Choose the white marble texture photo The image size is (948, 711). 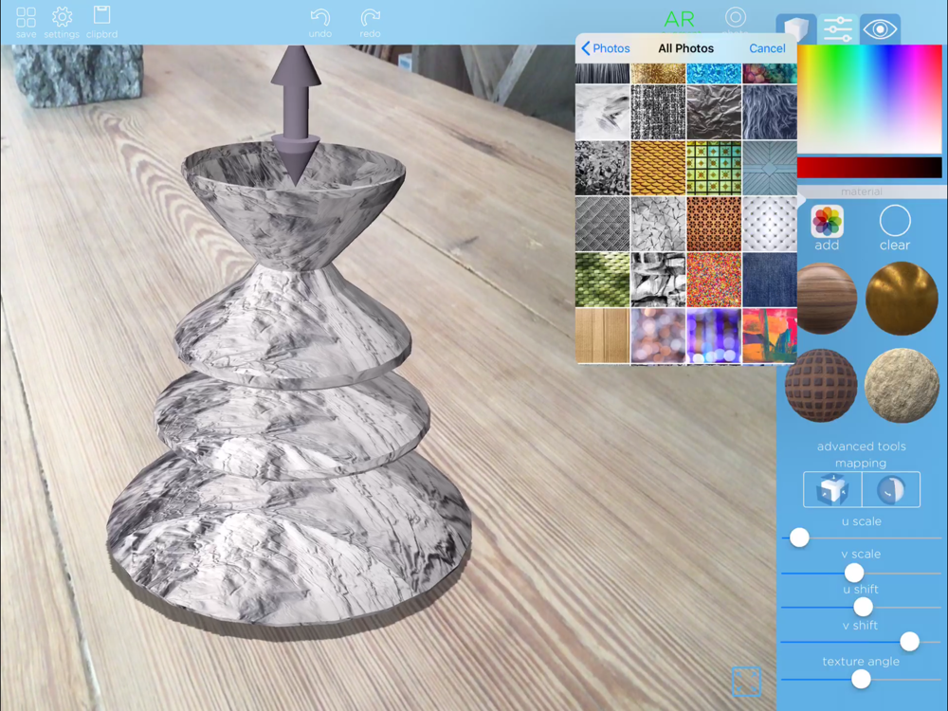click(x=602, y=112)
